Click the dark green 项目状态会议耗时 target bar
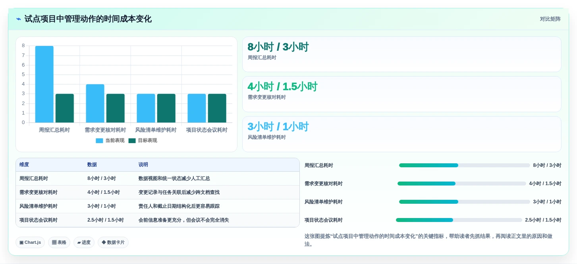The width and height of the screenshot is (577, 264). [217, 108]
